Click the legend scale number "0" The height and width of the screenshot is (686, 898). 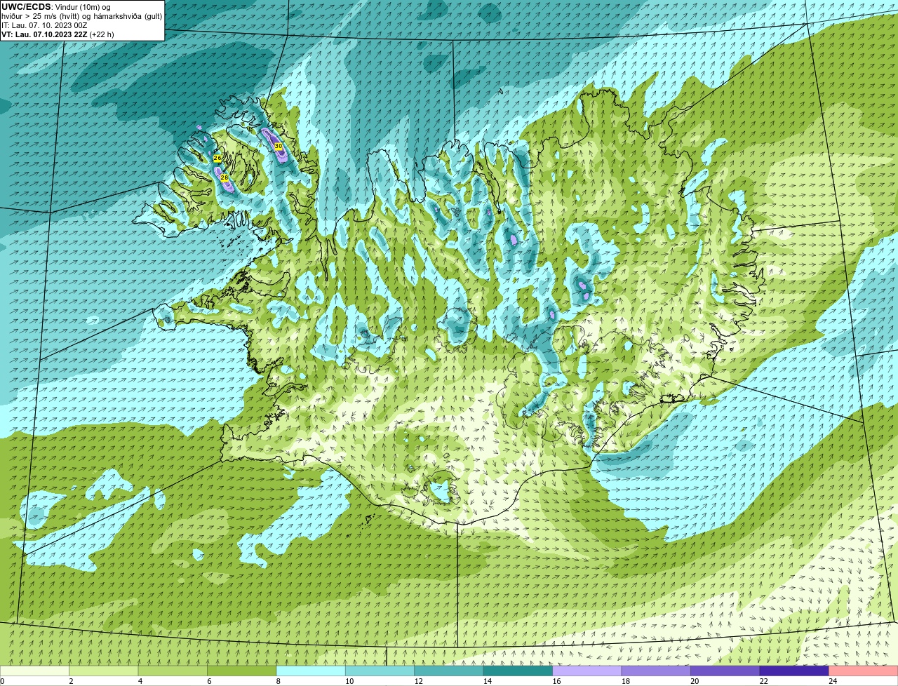pyautogui.click(x=2, y=681)
